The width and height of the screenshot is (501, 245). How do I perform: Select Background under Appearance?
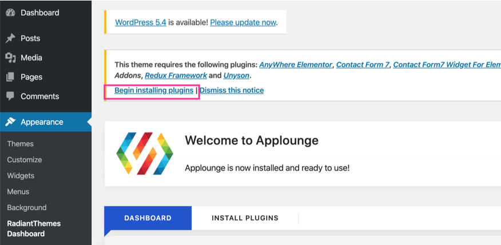(x=27, y=208)
